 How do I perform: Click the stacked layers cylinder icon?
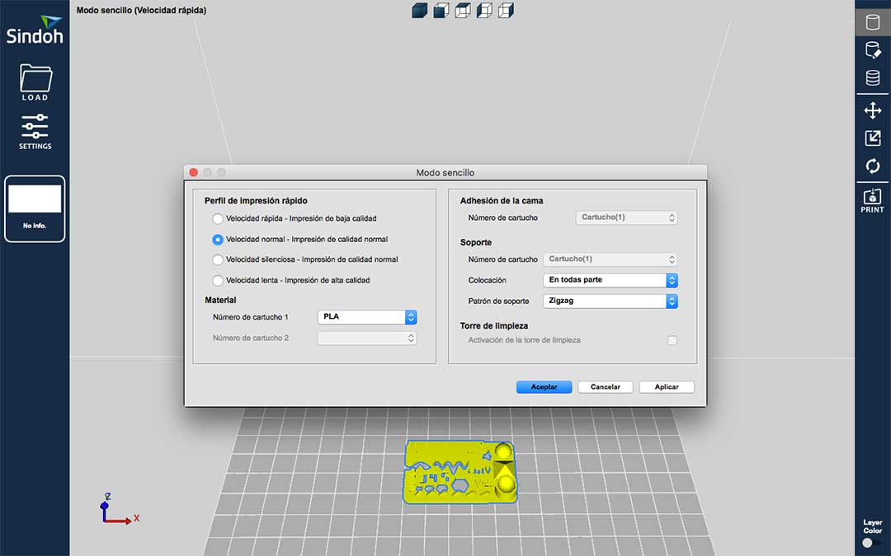click(x=873, y=77)
